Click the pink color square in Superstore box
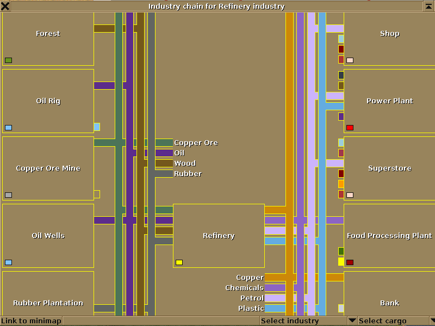The height and width of the screenshot is (326, 435). 350,195
